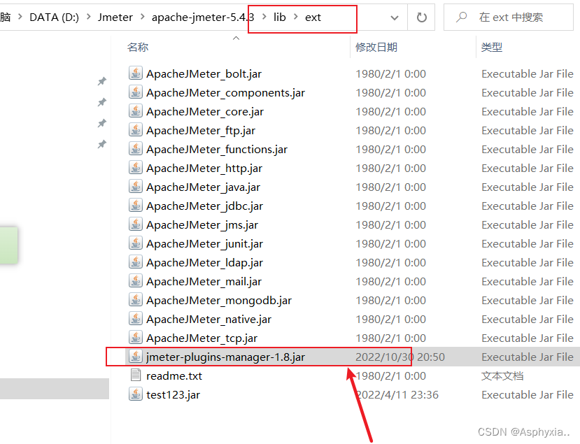Viewport: 580px width, 444px height.
Task: Open the address bar dropdown arrow
Action: coord(394,17)
